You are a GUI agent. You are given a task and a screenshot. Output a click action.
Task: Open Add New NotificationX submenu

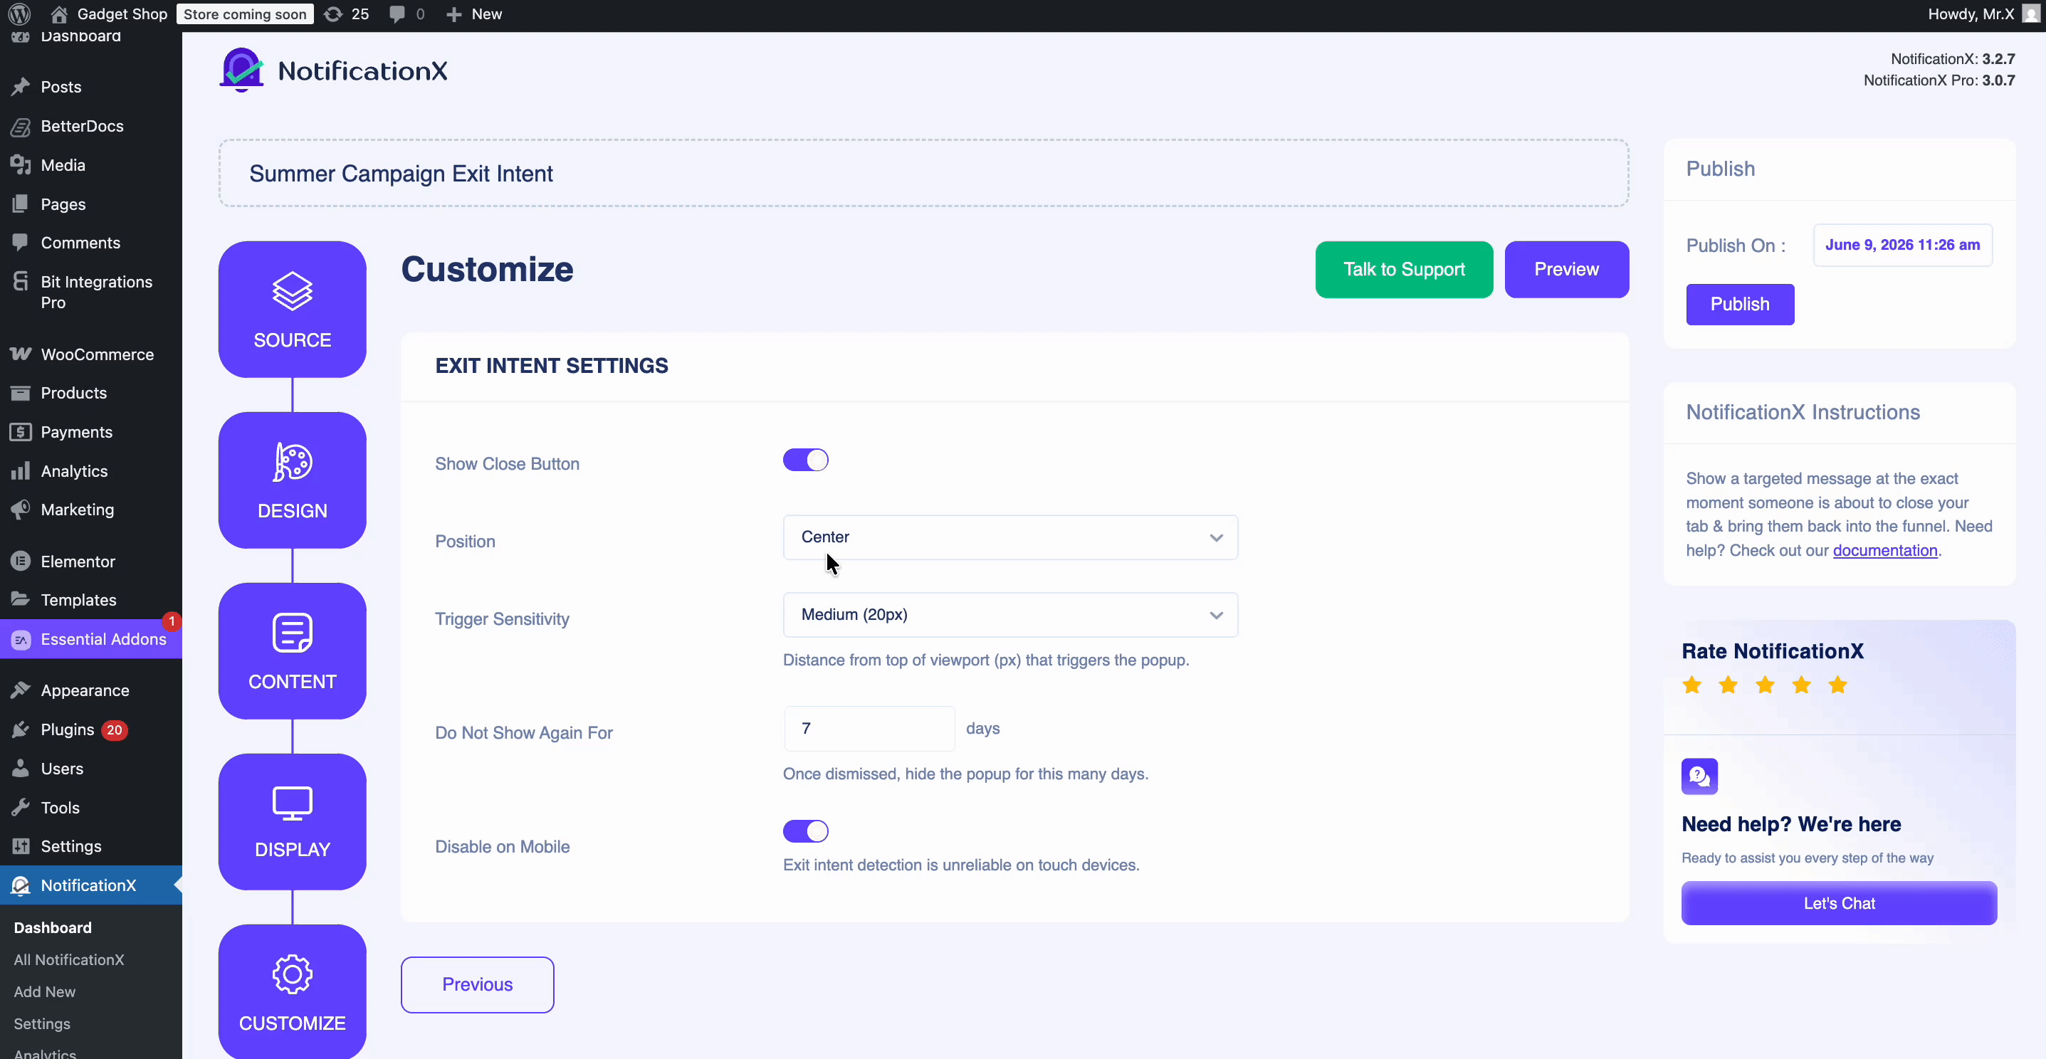tap(44, 991)
